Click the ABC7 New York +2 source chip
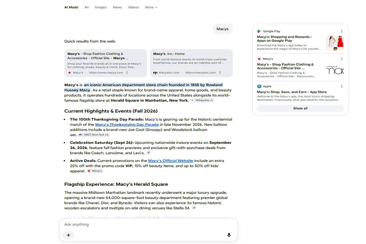Image resolution: width=366 pixels, height=244 pixels. point(94,135)
